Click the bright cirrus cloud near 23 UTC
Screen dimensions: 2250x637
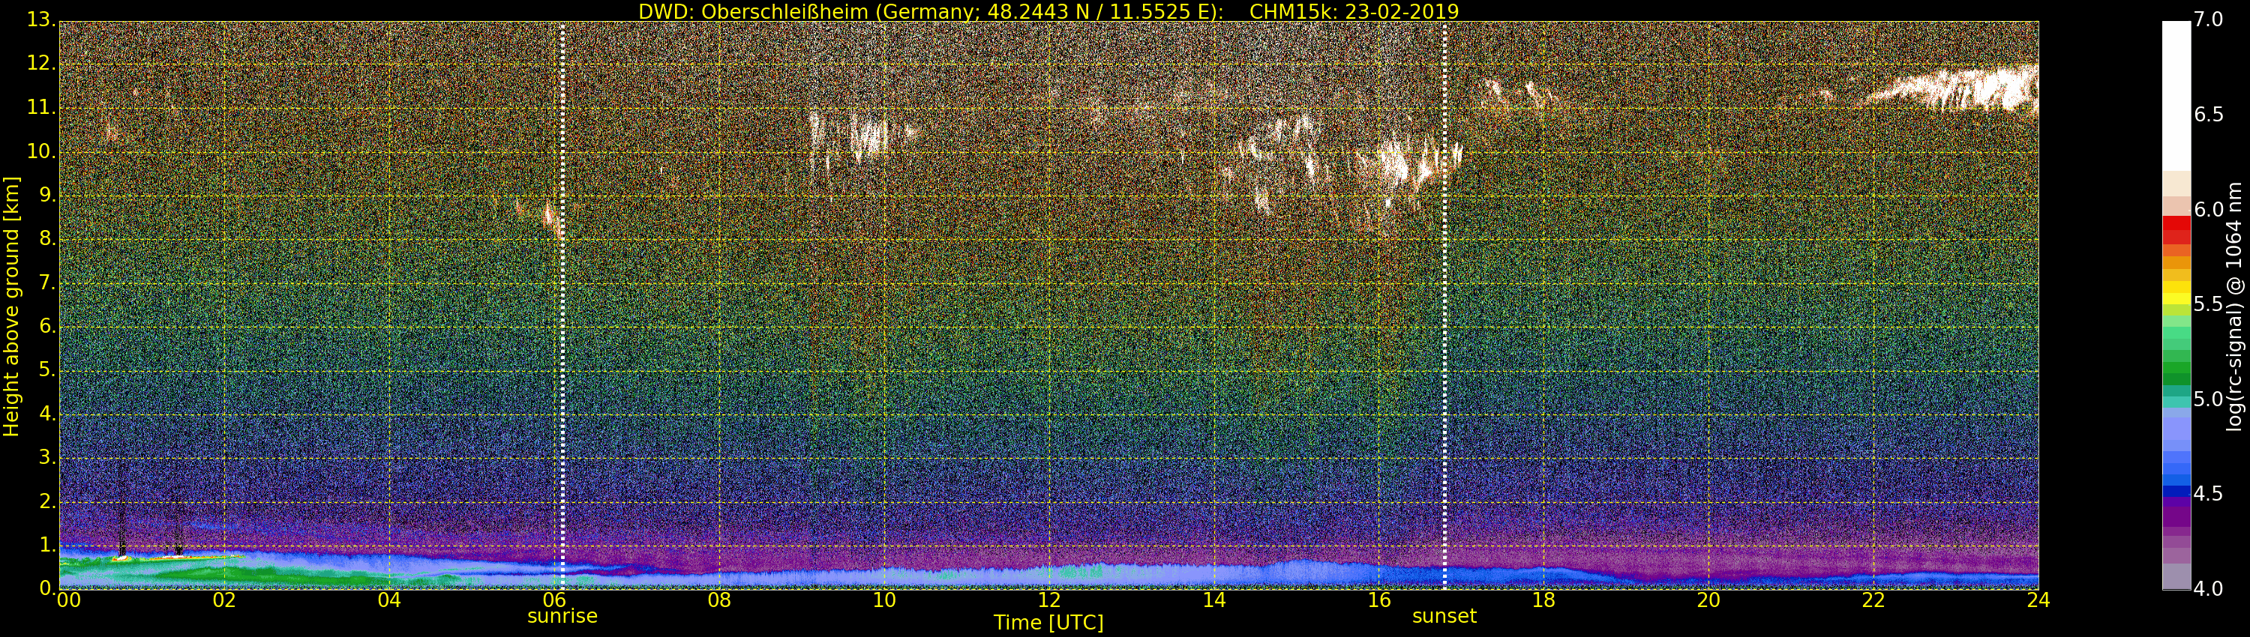pos(1957,90)
